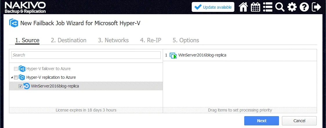Select the 5. Options step
This screenshot has height=128, width=326.
(x=186, y=40)
